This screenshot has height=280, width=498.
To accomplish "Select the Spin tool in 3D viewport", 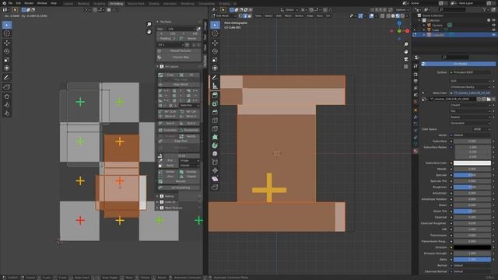I will 215,145.
